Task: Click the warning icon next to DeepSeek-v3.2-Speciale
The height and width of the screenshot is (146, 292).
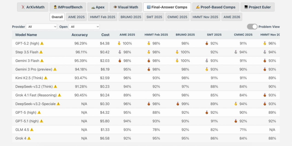Action: pyautogui.click(x=58, y=104)
